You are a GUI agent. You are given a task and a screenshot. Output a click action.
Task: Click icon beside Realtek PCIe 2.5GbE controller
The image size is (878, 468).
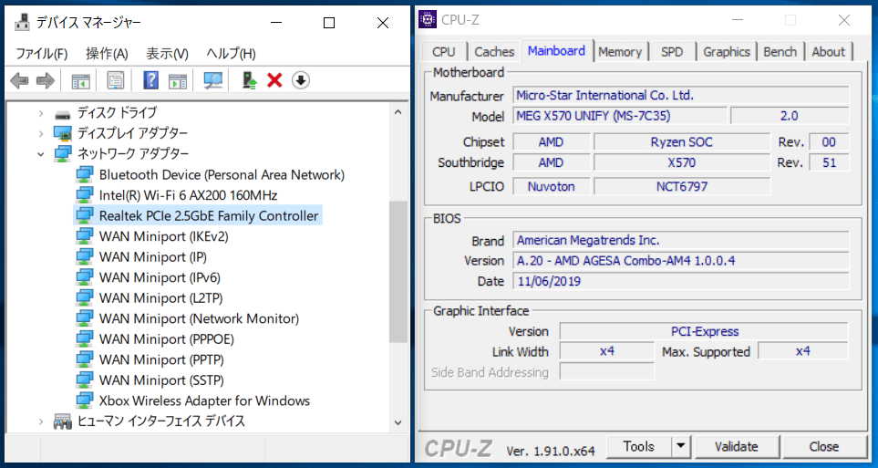point(85,216)
